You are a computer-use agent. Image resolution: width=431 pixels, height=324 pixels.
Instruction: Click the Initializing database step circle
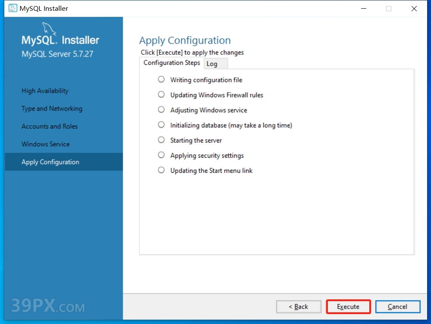(161, 125)
